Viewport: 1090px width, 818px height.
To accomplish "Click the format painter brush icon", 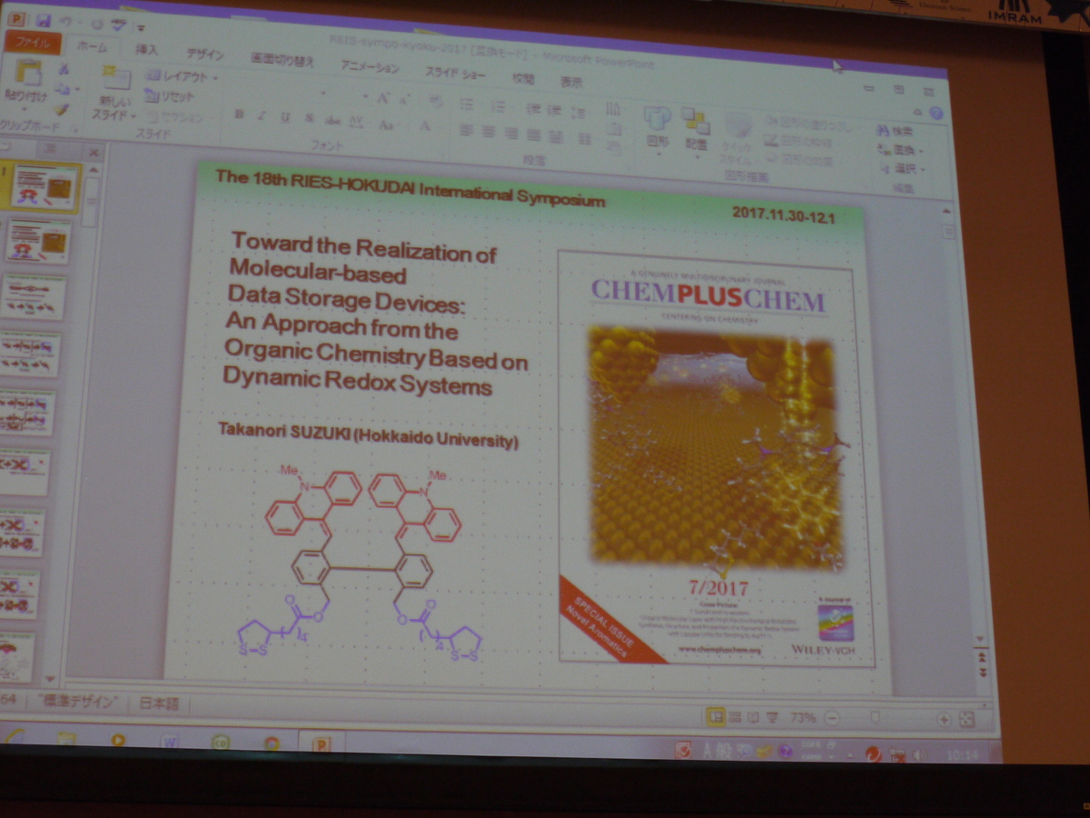I will coord(62,109).
